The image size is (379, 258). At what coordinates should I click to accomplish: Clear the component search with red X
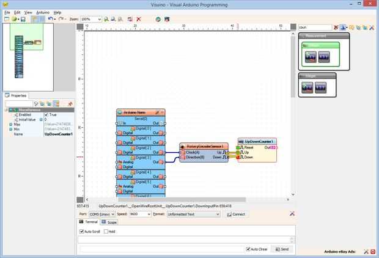[336, 28]
